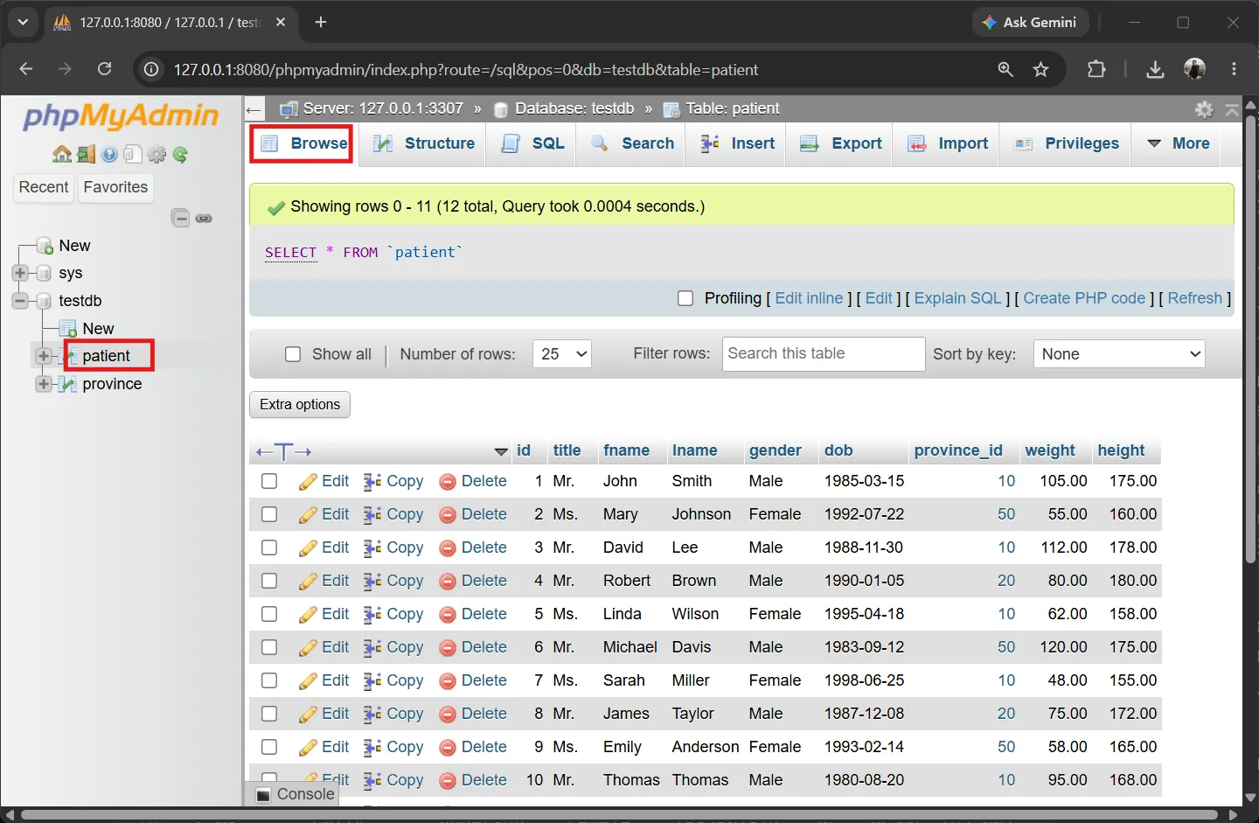The image size is (1259, 823).
Task: Click the full texts arrows toggle icon
Action: coord(284,452)
